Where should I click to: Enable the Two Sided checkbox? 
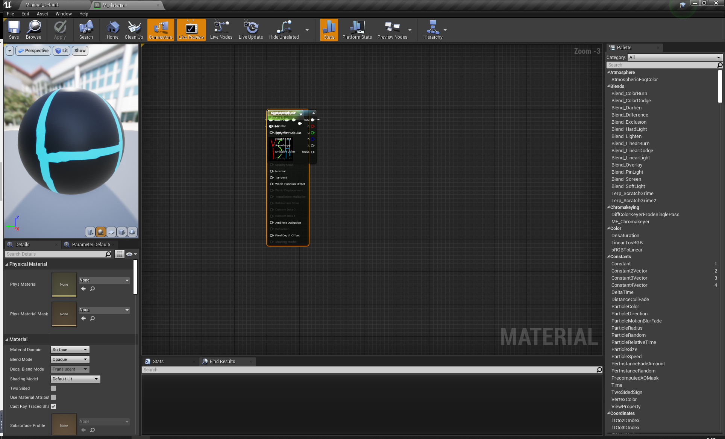(53, 388)
